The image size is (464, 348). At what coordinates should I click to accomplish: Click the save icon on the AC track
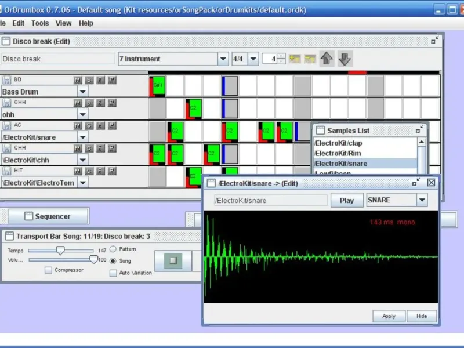[6, 125]
